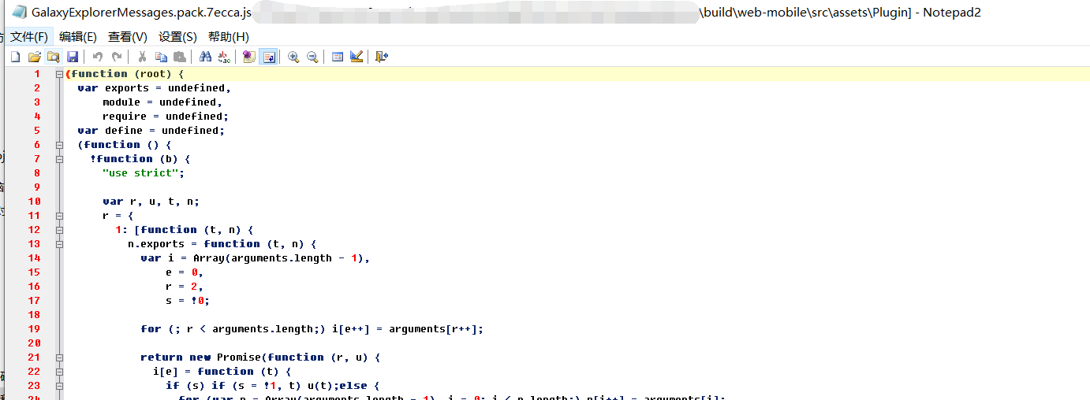1090x400 pixels.
Task: Click text "var exports = undefined,"
Action: point(154,88)
